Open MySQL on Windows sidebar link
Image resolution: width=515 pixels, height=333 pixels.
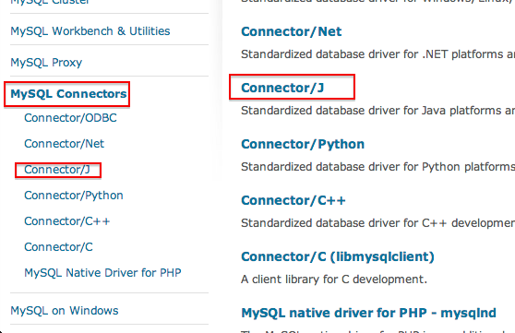pos(65,311)
